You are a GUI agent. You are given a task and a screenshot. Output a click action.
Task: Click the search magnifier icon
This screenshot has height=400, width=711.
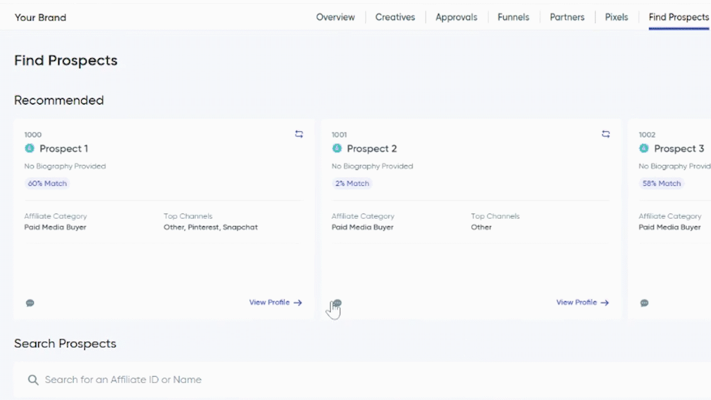coord(33,380)
